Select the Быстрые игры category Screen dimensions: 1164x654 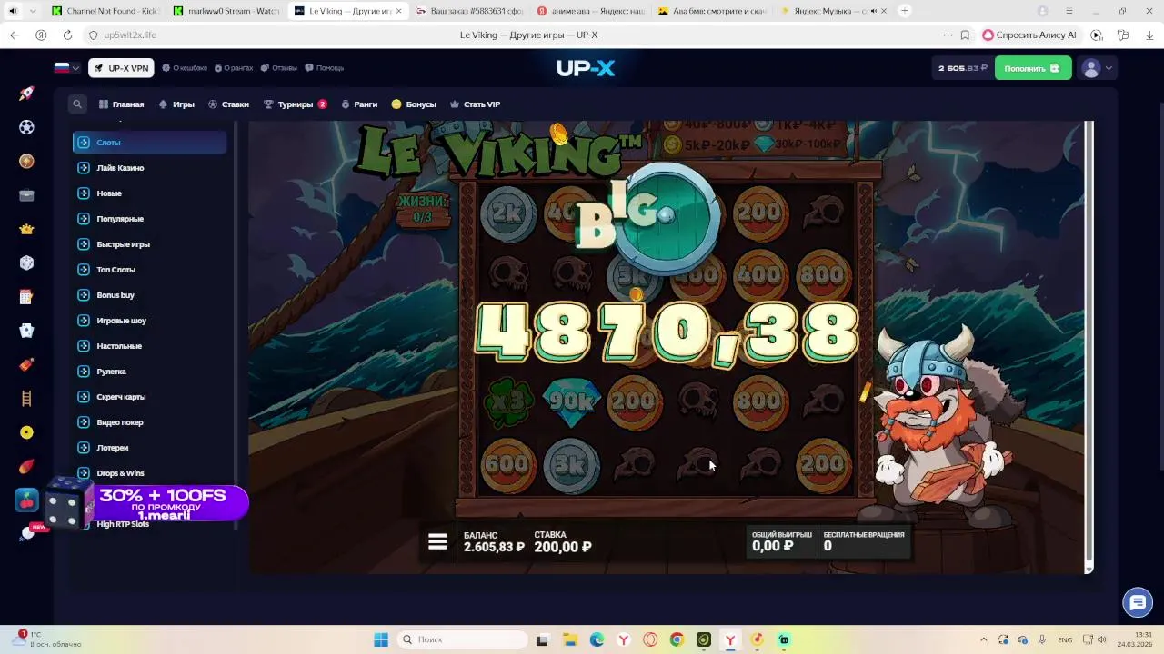click(x=150, y=244)
